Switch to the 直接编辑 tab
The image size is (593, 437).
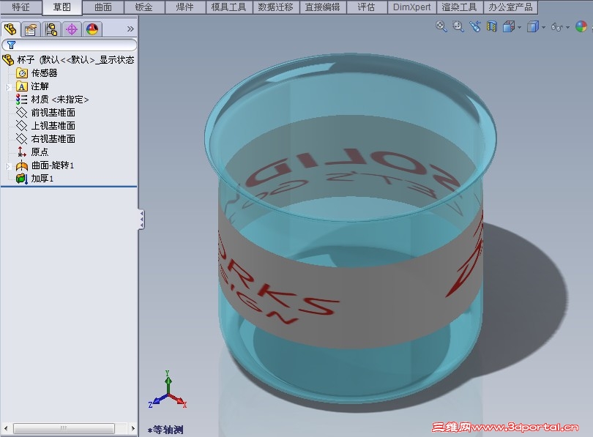(323, 7)
